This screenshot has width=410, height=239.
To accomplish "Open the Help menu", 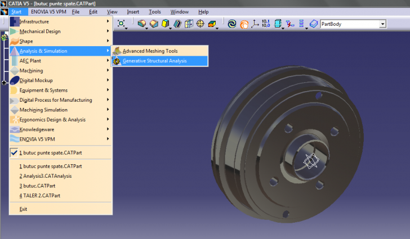I will (203, 12).
